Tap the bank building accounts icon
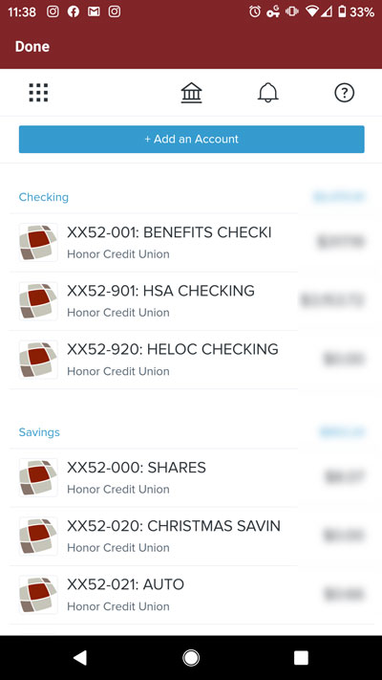This screenshot has height=680, width=382. coord(191,93)
